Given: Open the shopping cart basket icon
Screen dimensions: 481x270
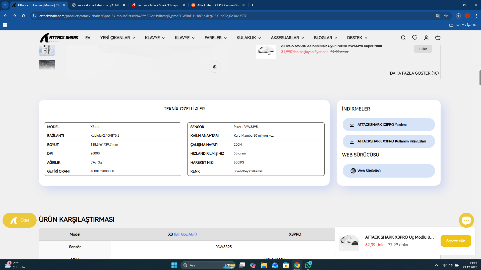Looking at the screenshot, I should 438,38.
